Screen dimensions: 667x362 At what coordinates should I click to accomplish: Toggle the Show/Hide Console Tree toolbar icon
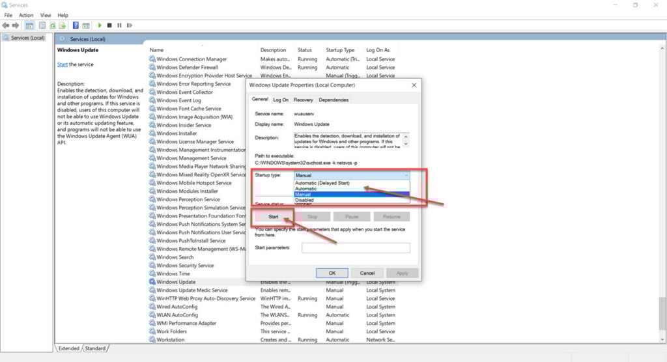(x=29, y=25)
